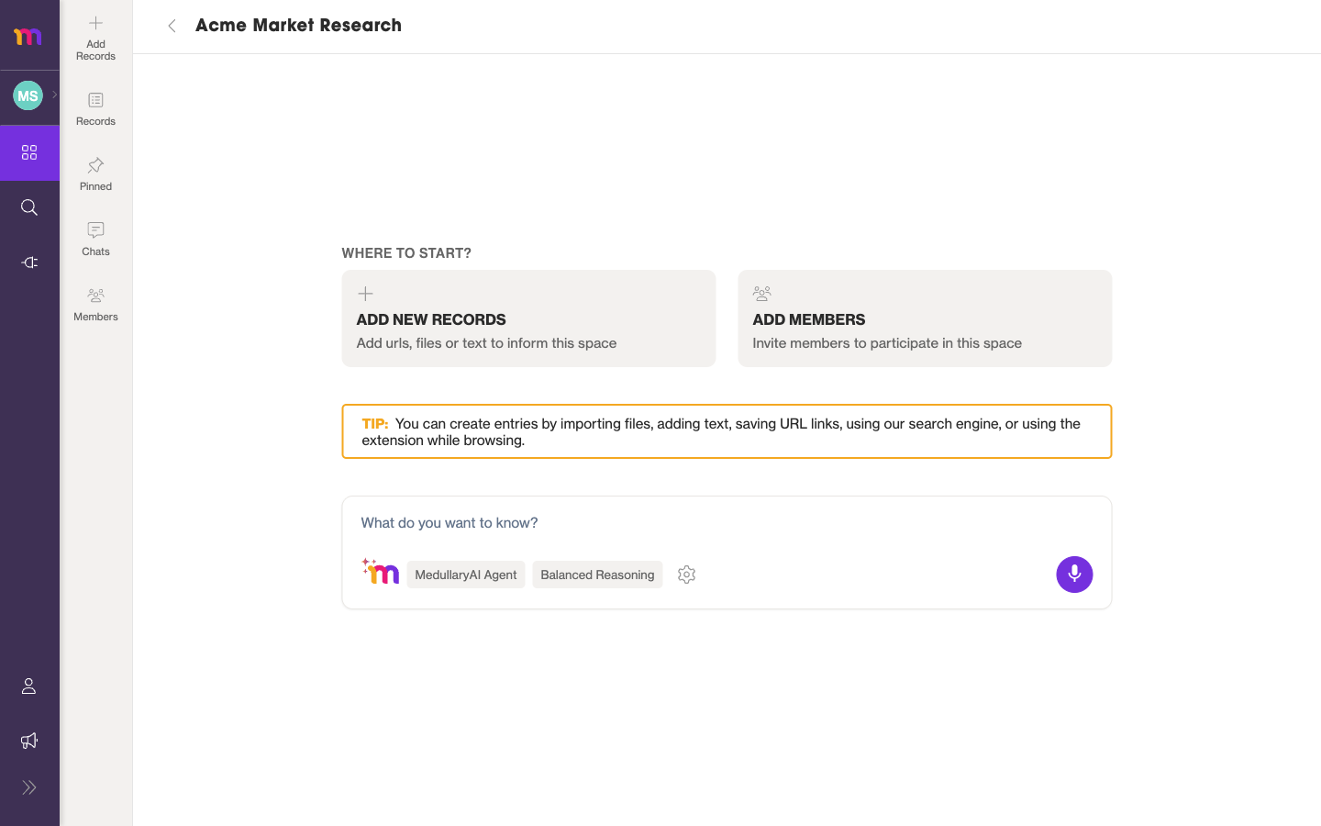Open Add Records in the space menu
Viewport: 1321px width, 826px height.
[95, 39]
